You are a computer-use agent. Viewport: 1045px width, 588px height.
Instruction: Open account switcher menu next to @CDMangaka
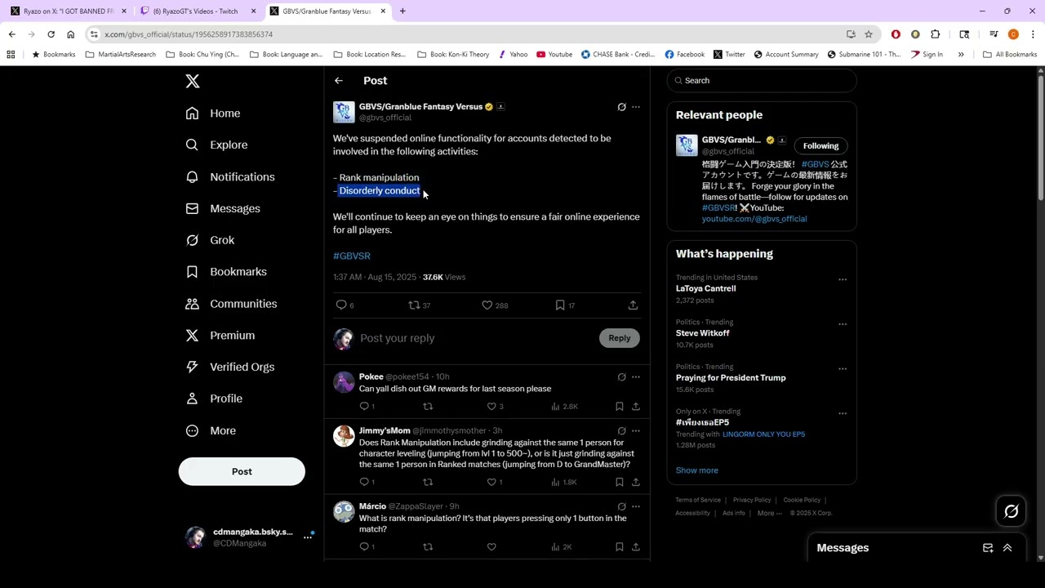point(308,537)
